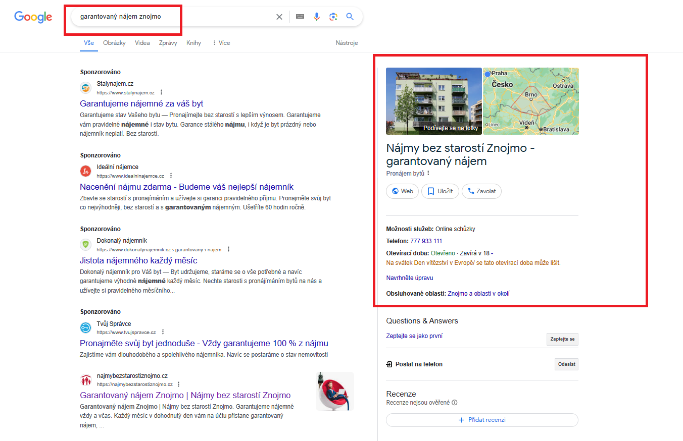Click inside the search input field
683x441 pixels.
point(177,17)
